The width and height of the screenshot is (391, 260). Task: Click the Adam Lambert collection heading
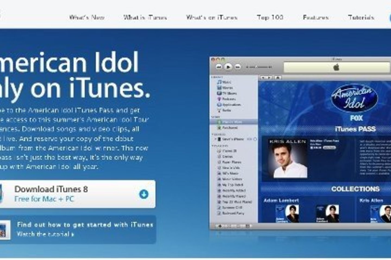point(281,200)
